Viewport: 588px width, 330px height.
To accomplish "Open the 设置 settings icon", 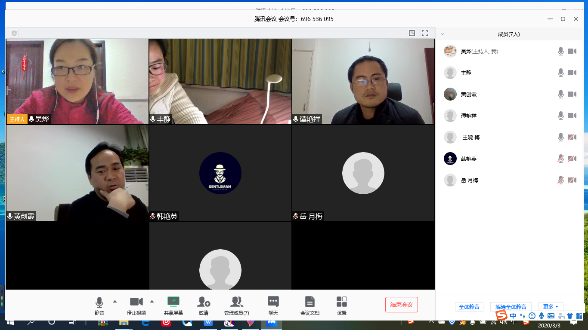I will point(342,302).
